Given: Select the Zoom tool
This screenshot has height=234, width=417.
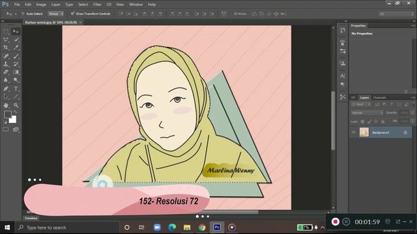Looking at the screenshot, I should point(16,105).
